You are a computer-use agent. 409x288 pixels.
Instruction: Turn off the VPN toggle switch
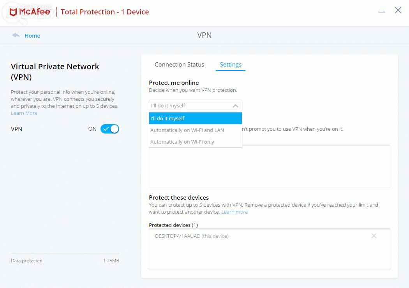point(109,129)
